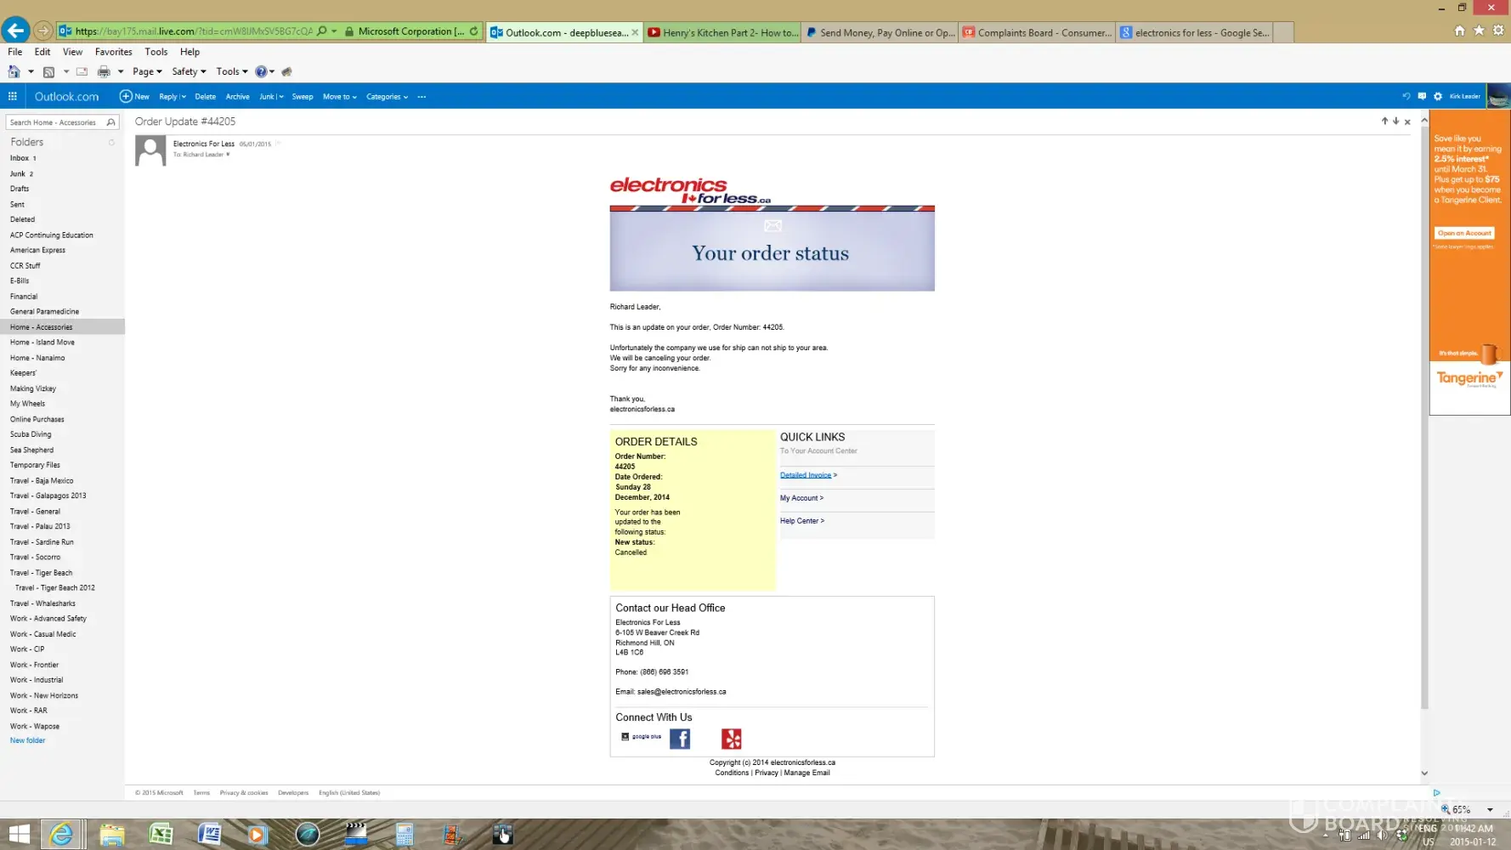Open the Outlook app launcher grid
This screenshot has width=1511, height=850.
click(x=13, y=96)
